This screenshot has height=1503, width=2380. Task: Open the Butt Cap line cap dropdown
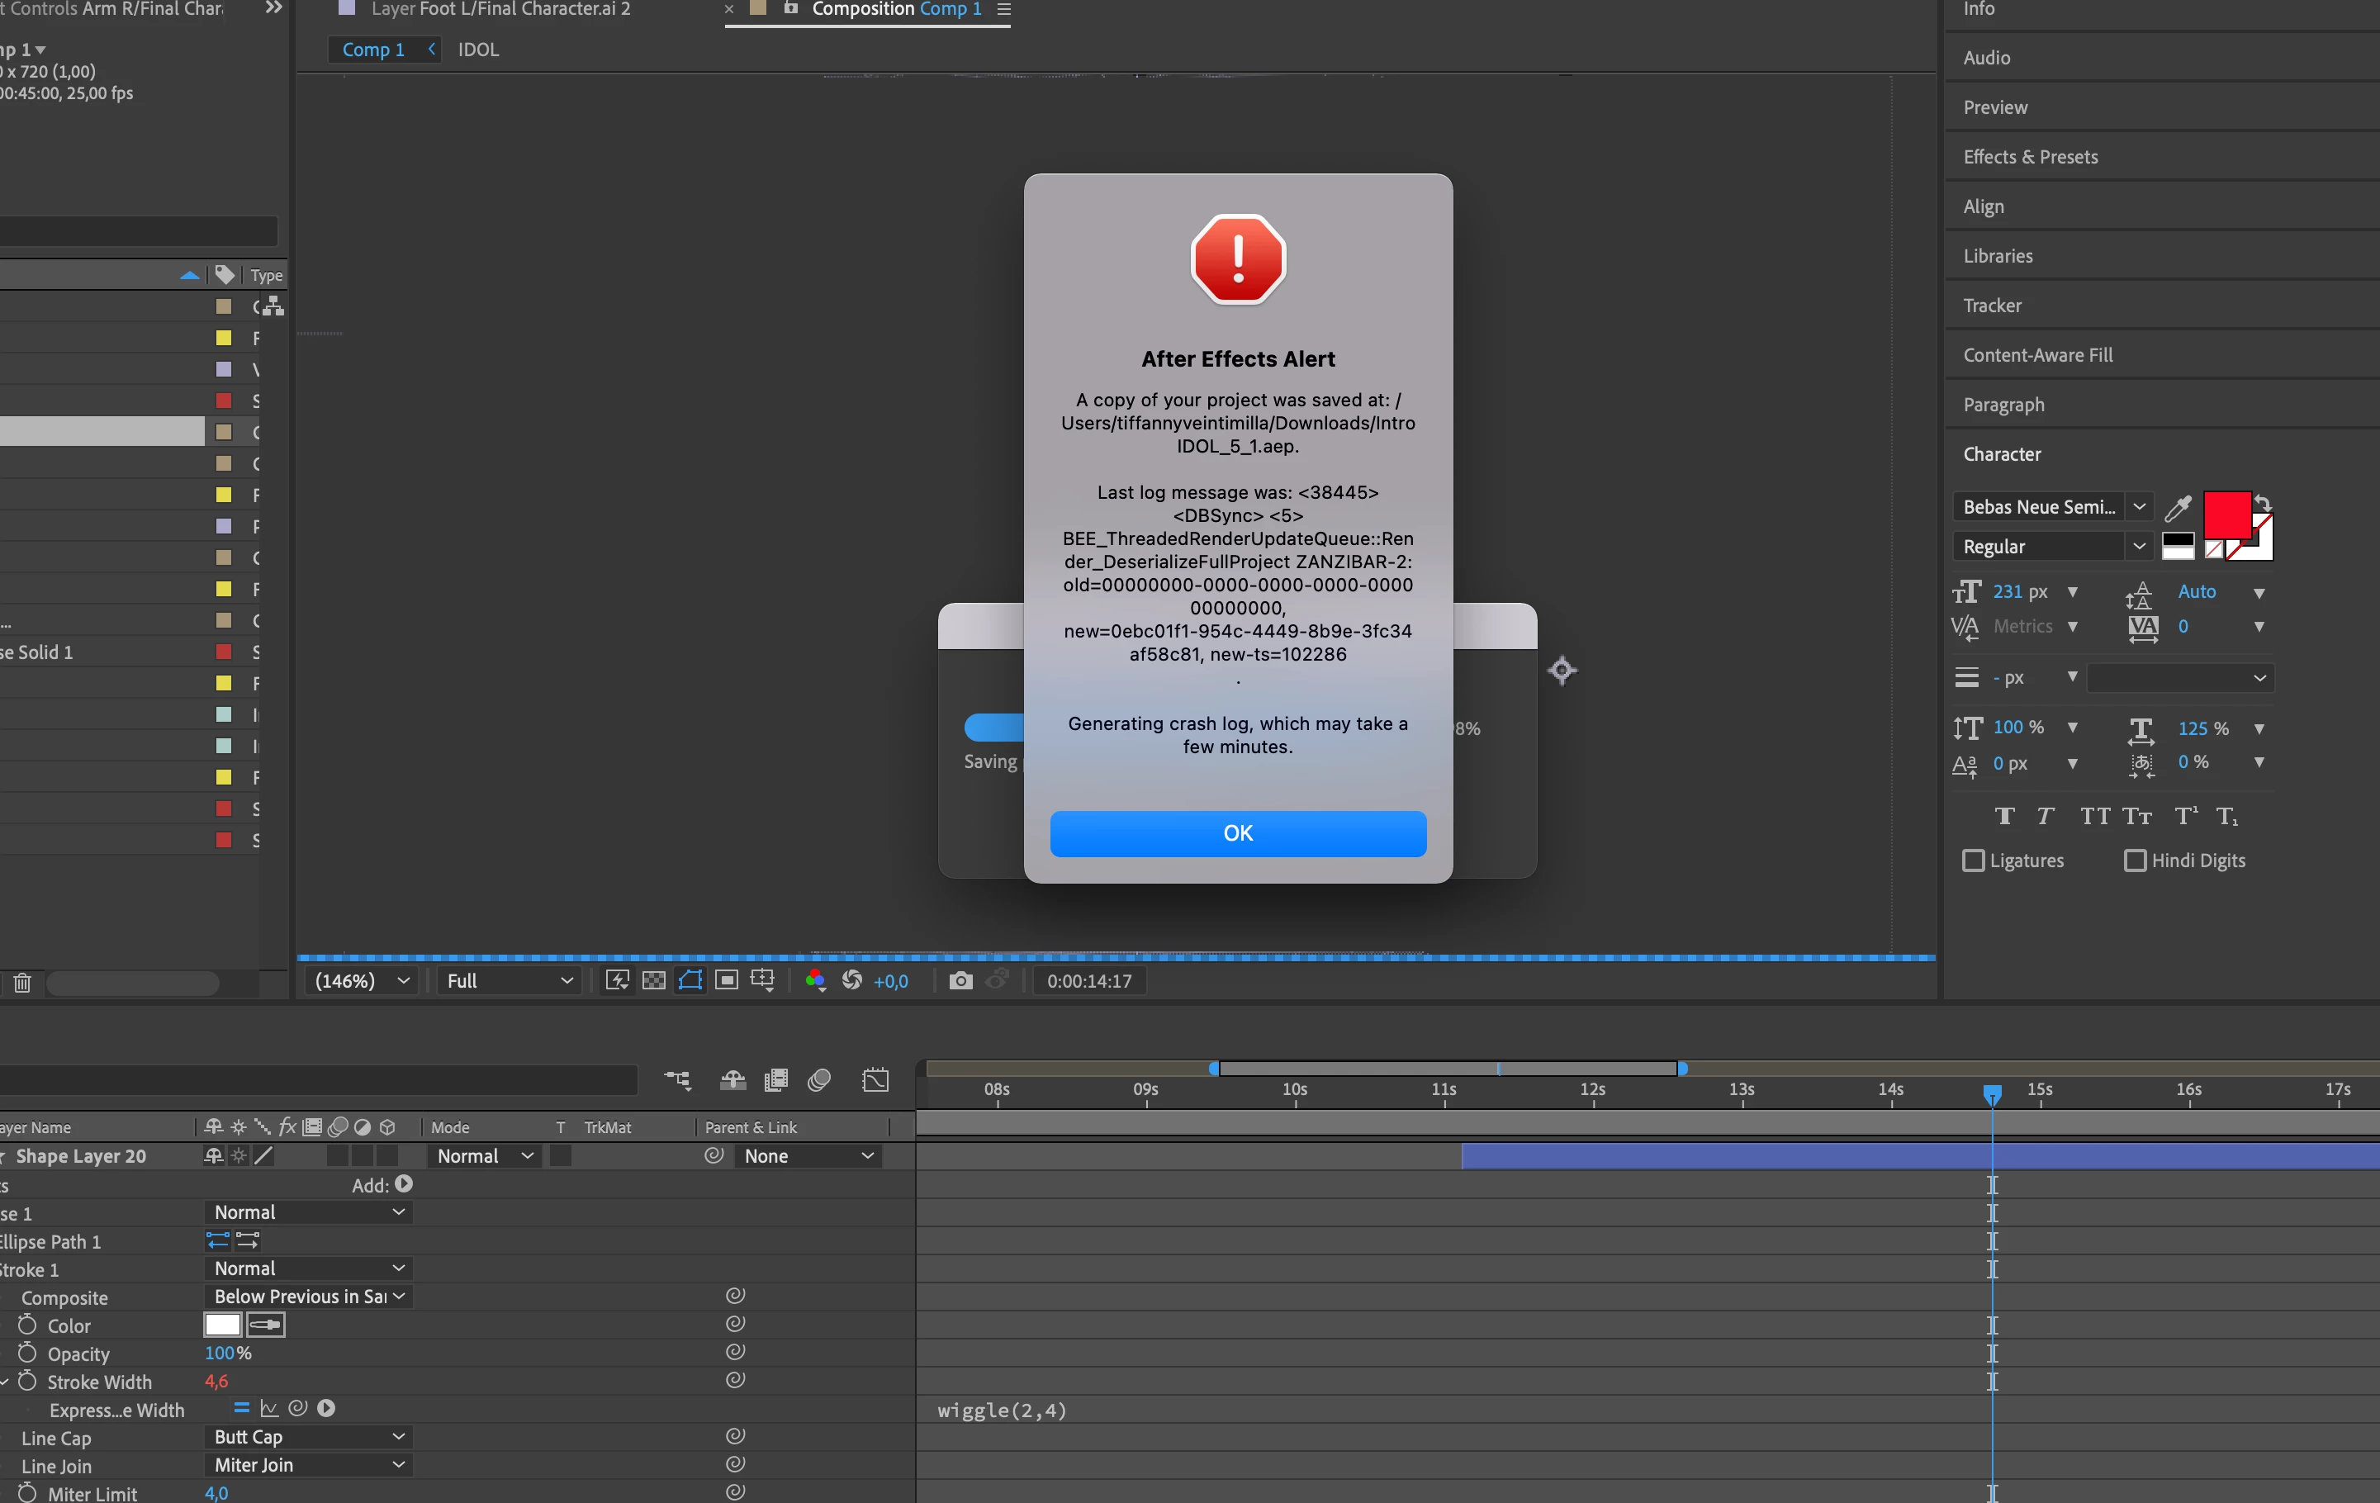click(308, 1437)
